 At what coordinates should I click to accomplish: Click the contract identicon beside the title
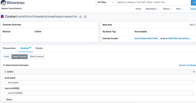coord(2,16)
